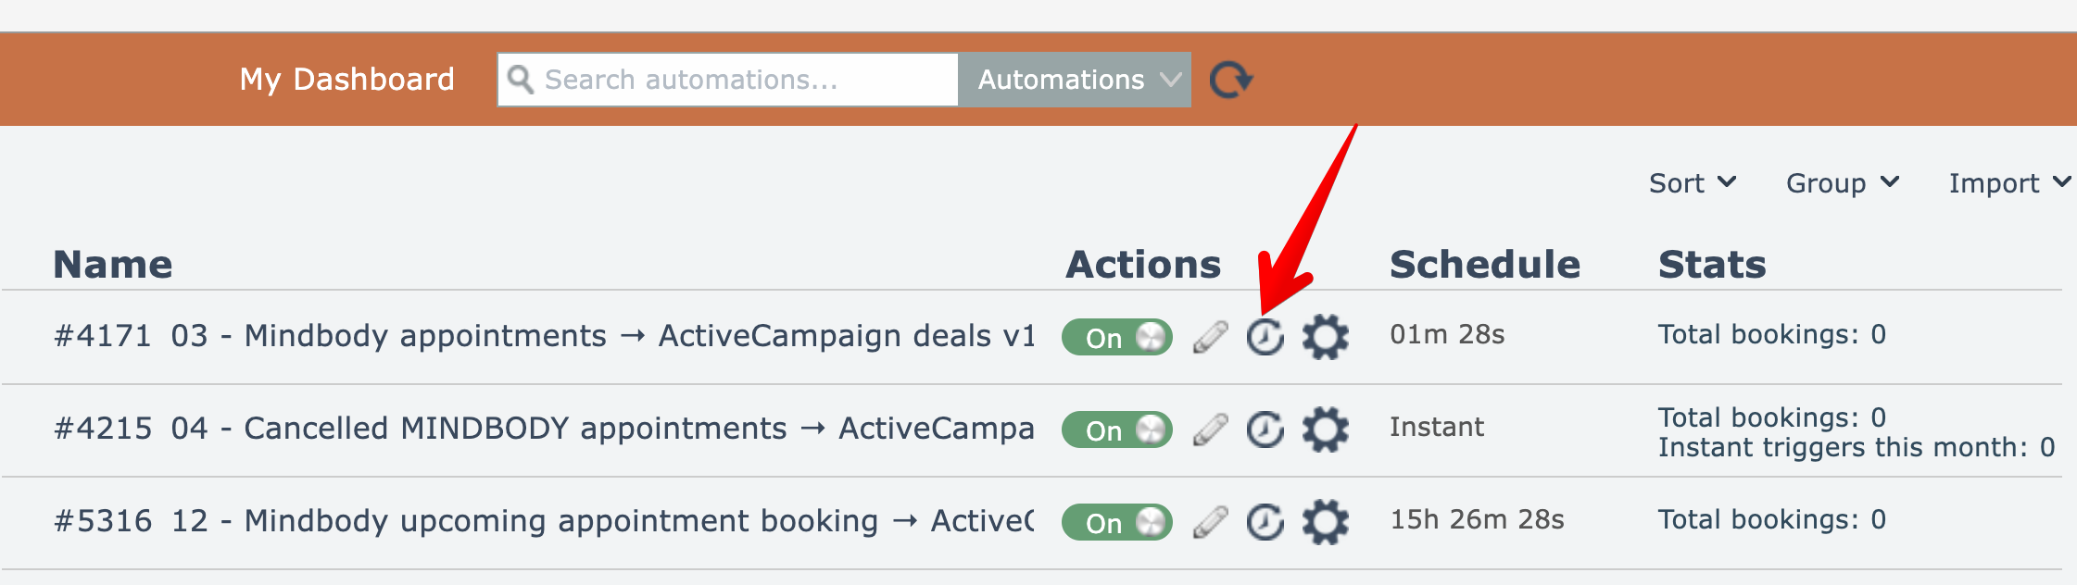Open the schedule clock icon for automation #4171
The height and width of the screenshot is (585, 2077).
1265,337
